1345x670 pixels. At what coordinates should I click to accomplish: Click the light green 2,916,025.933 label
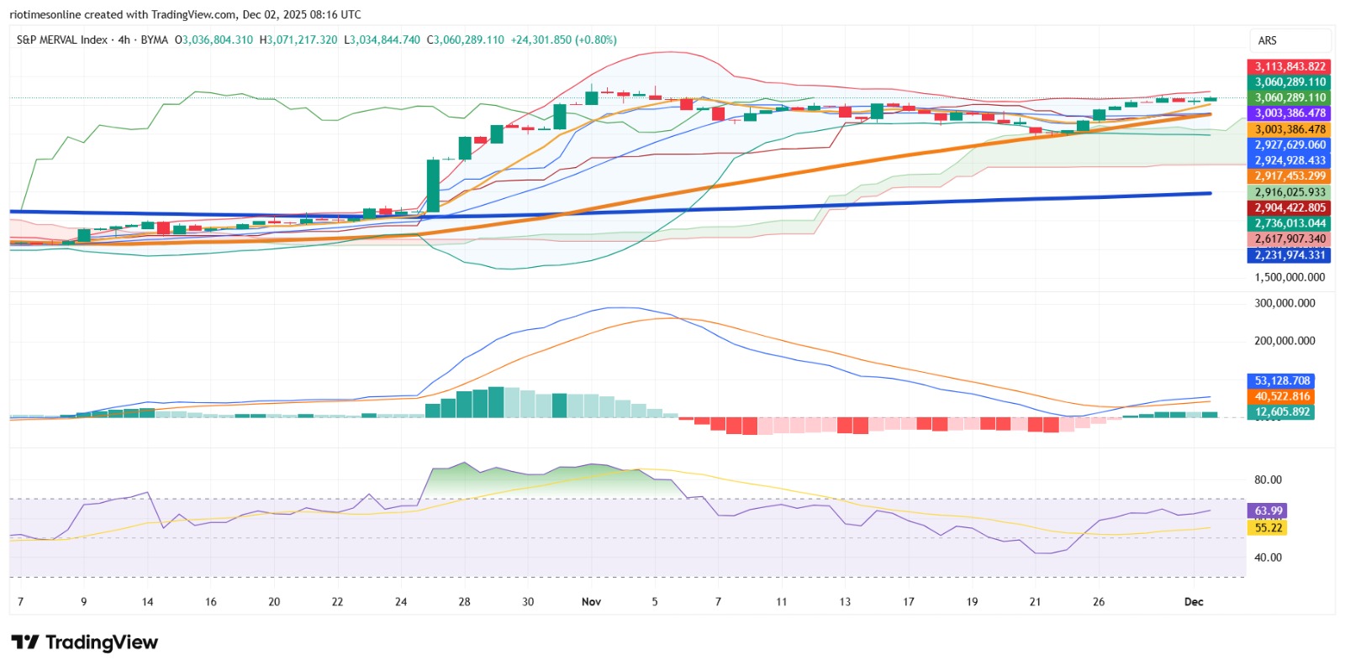(x=1289, y=192)
